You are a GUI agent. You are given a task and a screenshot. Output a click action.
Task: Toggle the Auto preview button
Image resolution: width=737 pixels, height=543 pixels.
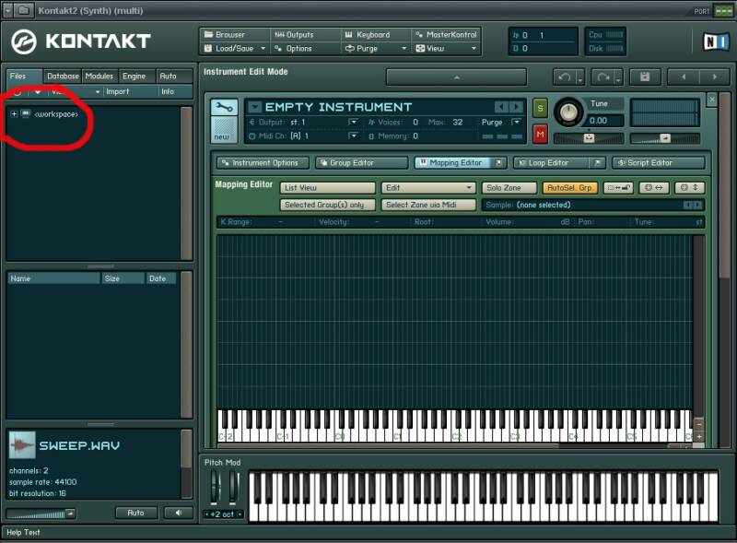135,513
